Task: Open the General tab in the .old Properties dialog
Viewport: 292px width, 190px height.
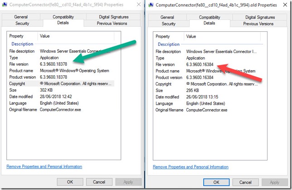Action: click(x=167, y=17)
